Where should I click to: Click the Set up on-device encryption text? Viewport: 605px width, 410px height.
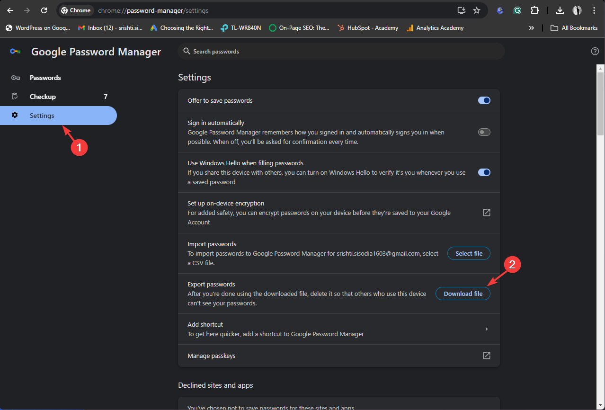pos(226,203)
